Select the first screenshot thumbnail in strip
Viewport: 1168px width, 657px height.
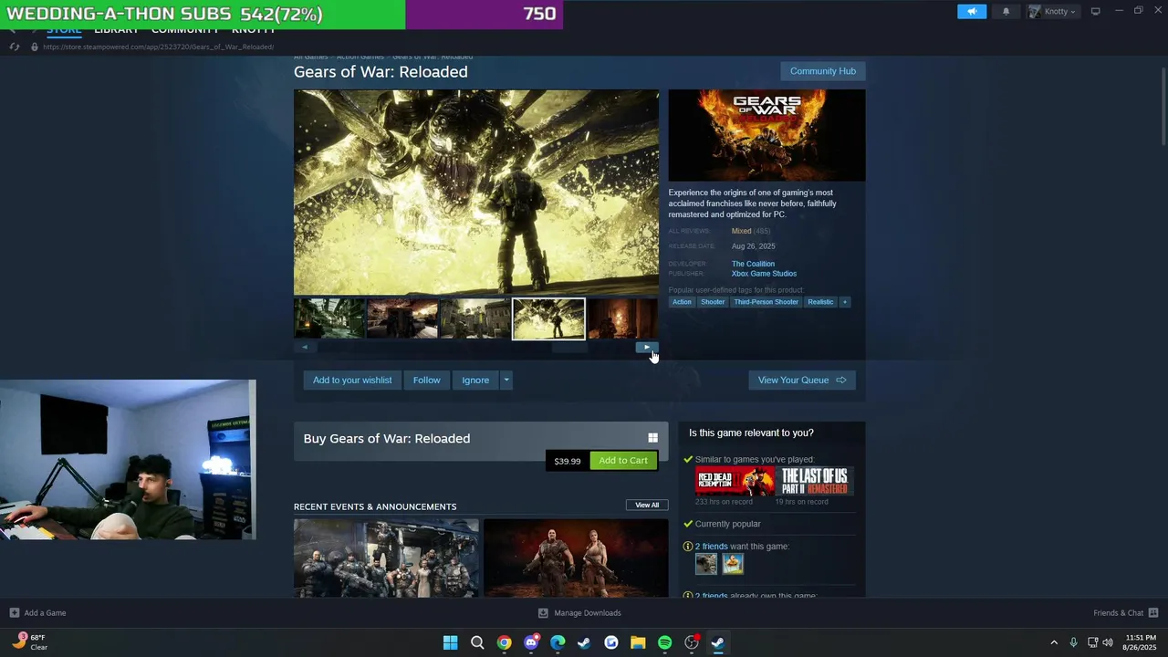coord(329,318)
